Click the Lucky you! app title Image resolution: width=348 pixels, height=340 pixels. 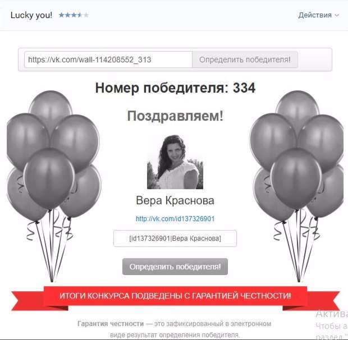(x=31, y=15)
